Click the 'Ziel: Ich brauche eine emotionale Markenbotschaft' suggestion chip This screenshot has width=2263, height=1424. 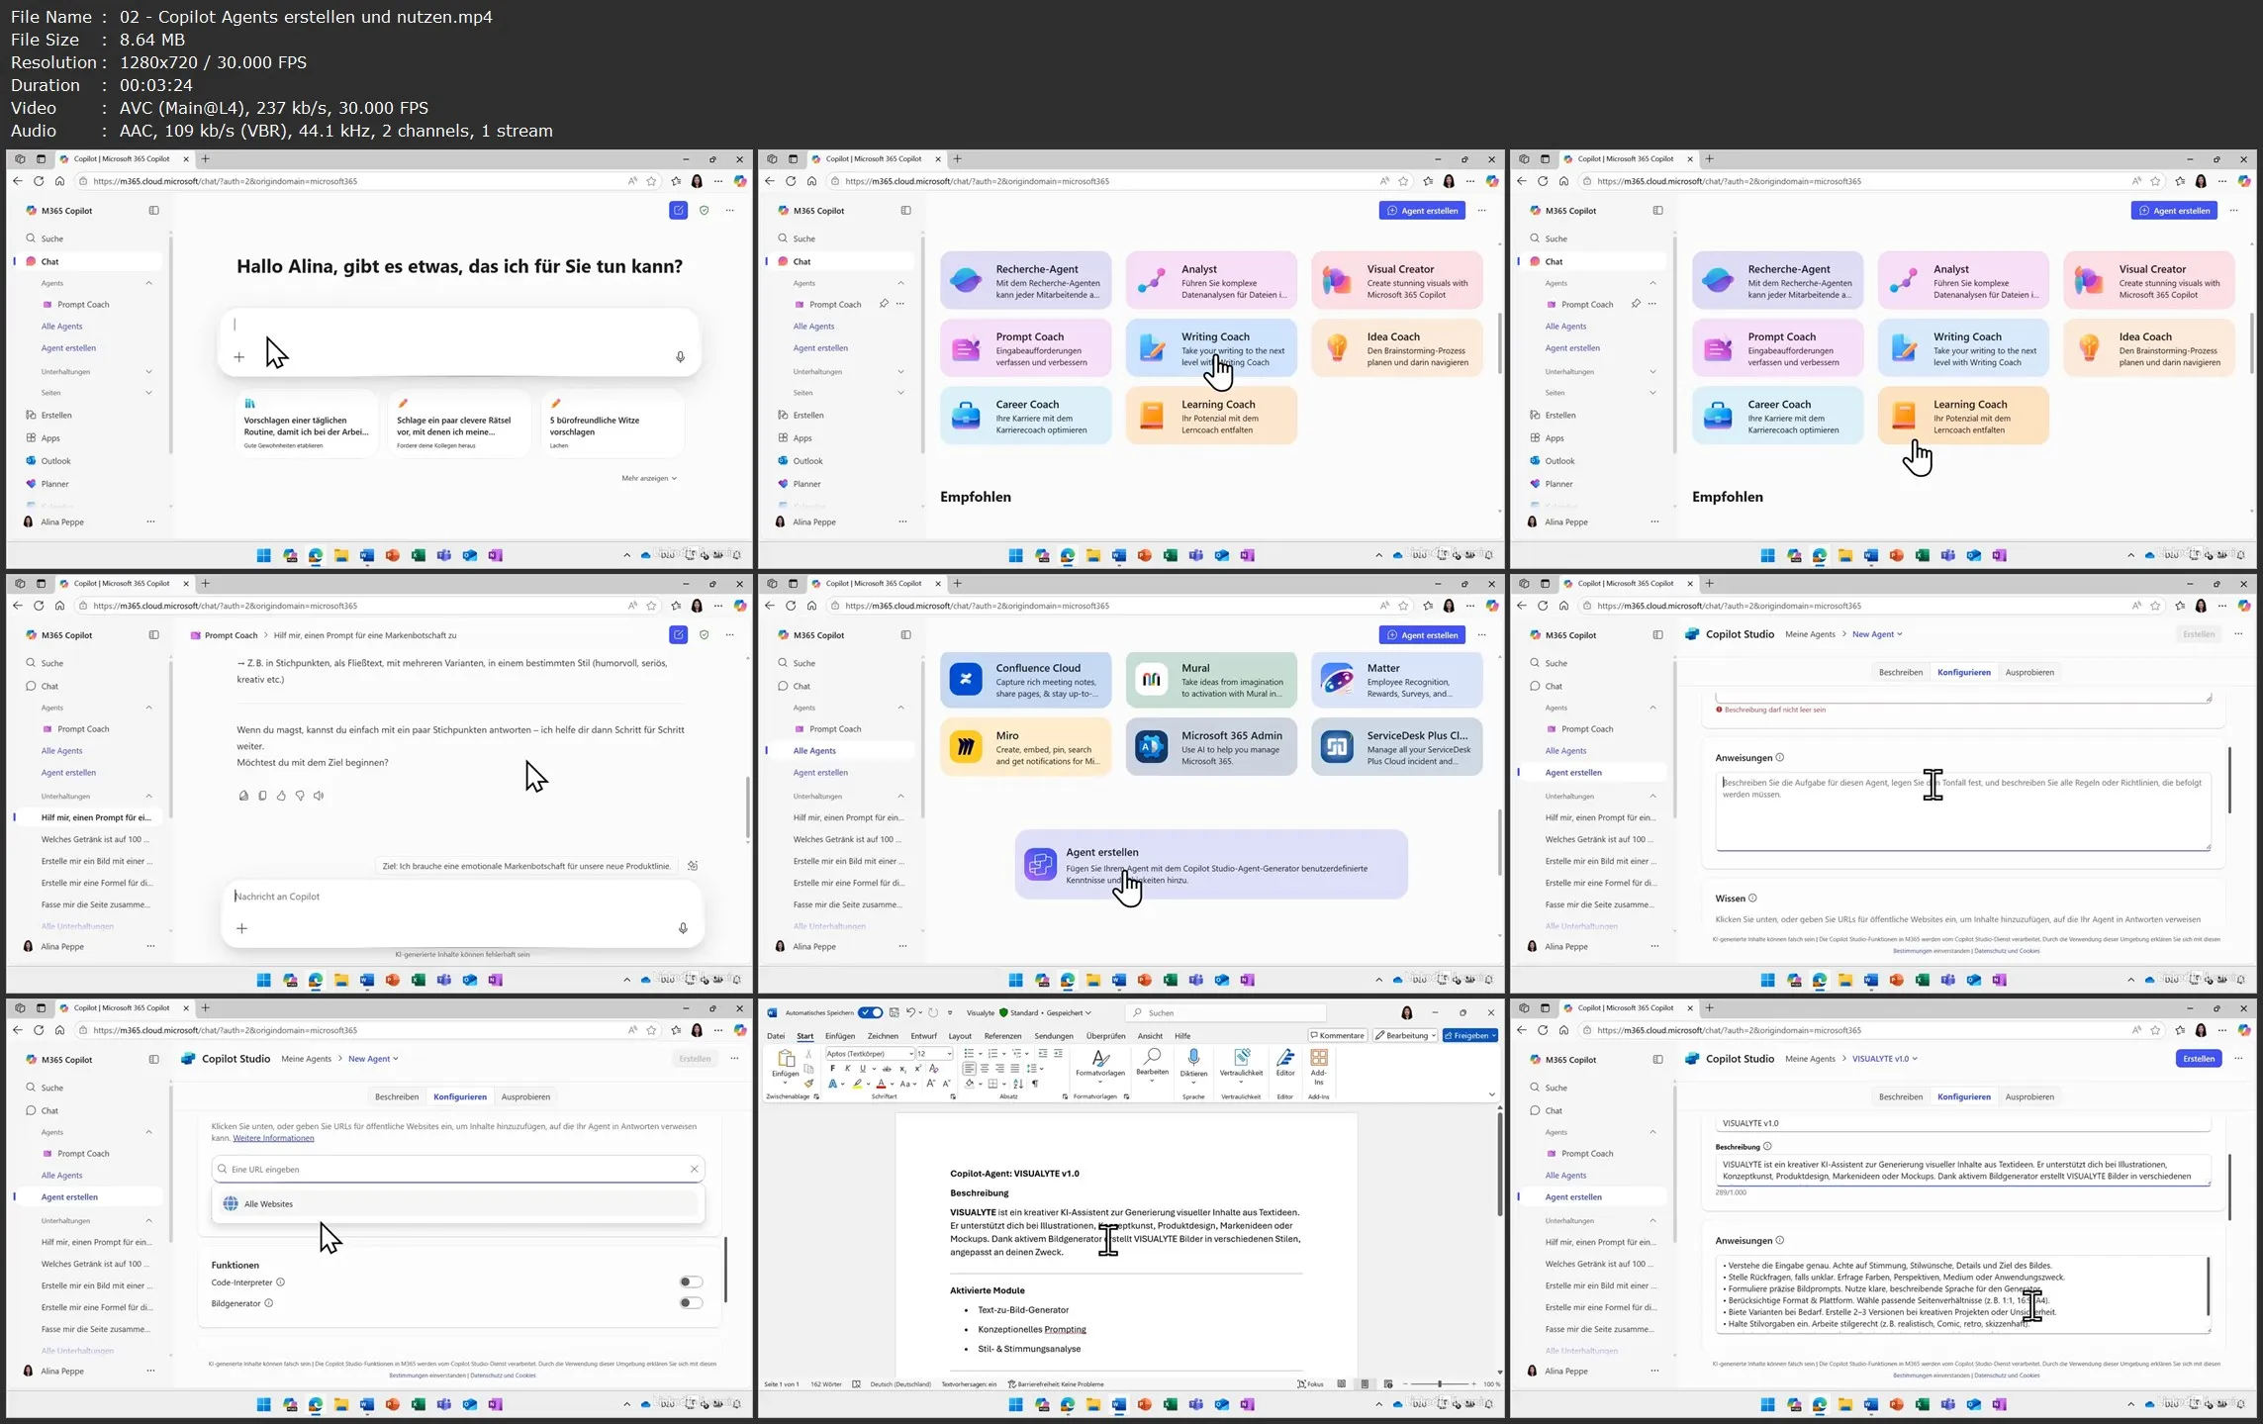pos(526,866)
